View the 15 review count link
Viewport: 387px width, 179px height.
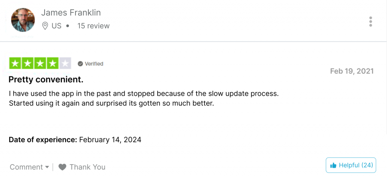pyautogui.click(x=94, y=26)
